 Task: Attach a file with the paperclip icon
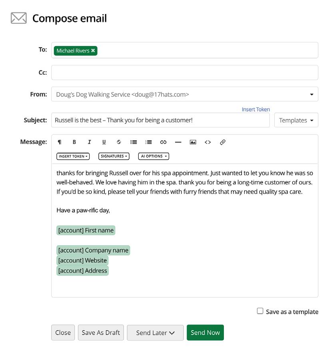[x=223, y=142]
